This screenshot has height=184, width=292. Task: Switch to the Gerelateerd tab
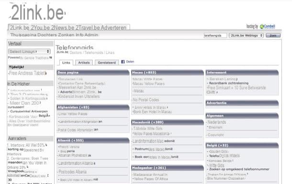pyautogui.click(x=107, y=63)
